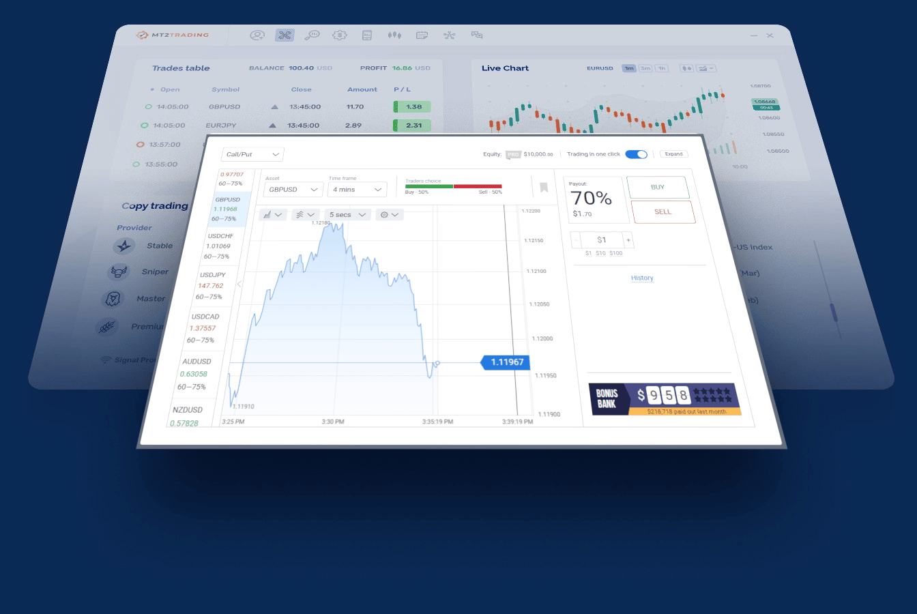Open the chat search icon in MT2Trading toolbar

312,35
